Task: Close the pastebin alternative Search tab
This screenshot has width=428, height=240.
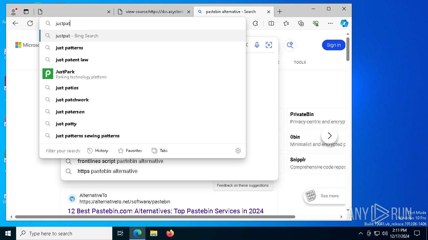Action: [269, 12]
